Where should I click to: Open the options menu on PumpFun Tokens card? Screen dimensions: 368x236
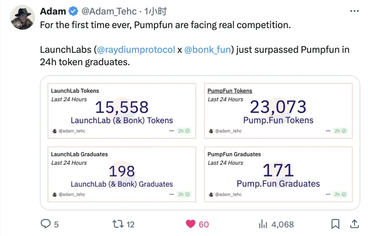[327, 131]
